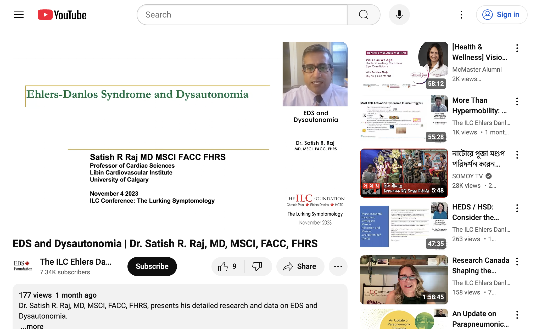This screenshot has height=329, width=536.
Task: Open The ILC Ehlers Danlos channel avatar
Action: 23,266
